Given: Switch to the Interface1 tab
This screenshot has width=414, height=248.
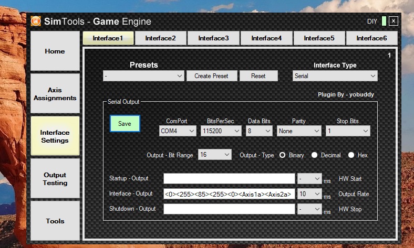Looking at the screenshot, I should pyautogui.click(x=108, y=38).
